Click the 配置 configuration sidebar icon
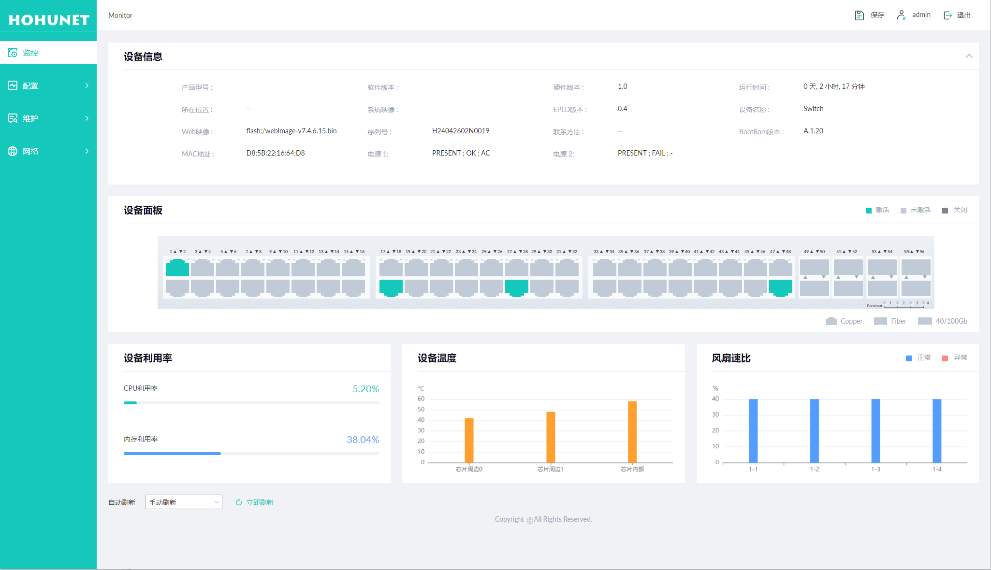This screenshot has height=570, width=991. (x=13, y=85)
